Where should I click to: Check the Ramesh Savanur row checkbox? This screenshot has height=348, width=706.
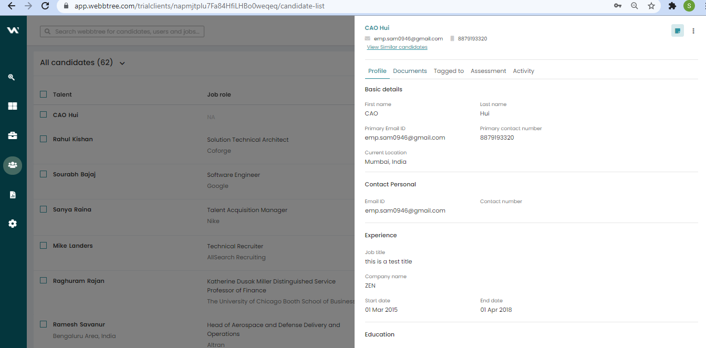[44, 324]
